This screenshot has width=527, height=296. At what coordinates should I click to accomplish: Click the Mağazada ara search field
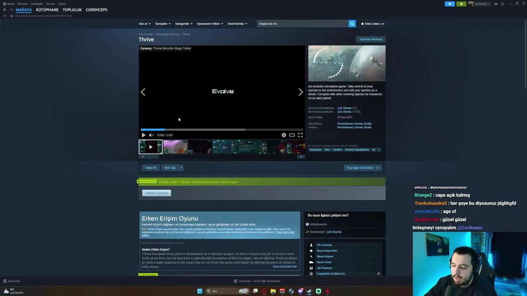pos(303,24)
